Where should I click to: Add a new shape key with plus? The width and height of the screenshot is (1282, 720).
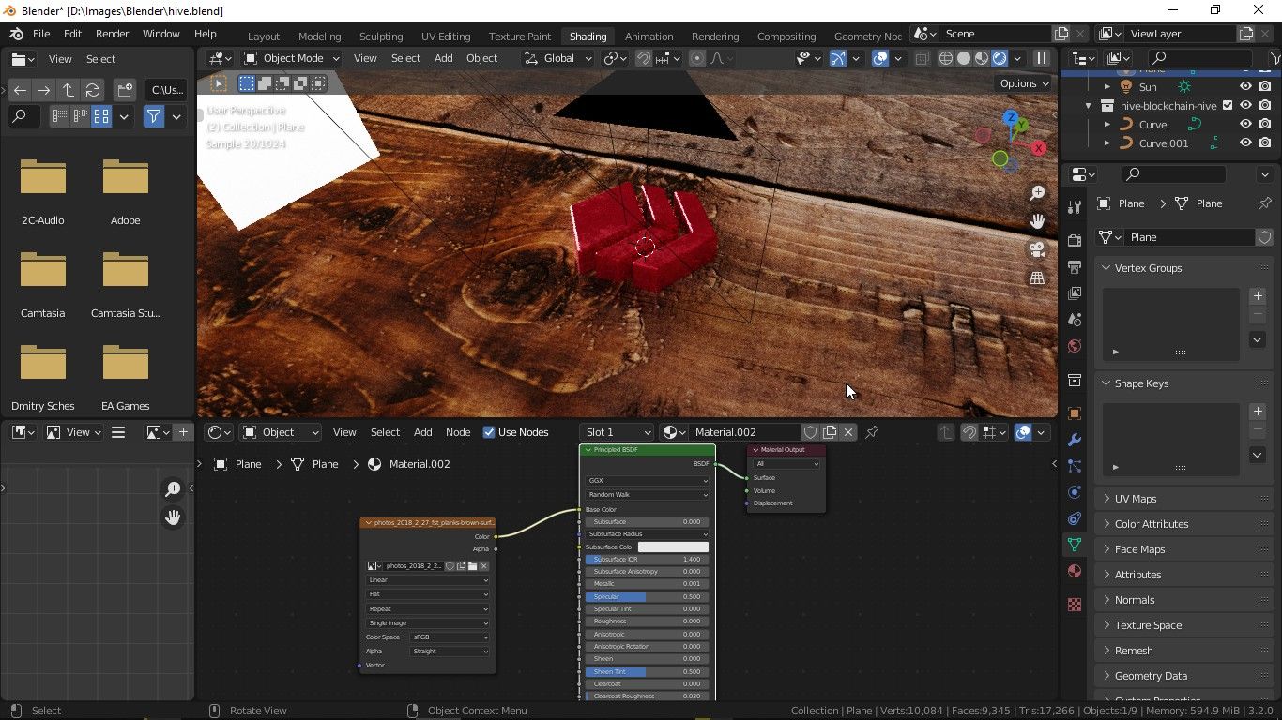[x=1258, y=412]
